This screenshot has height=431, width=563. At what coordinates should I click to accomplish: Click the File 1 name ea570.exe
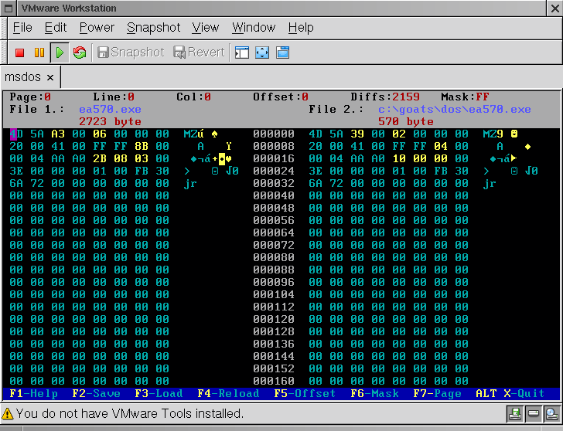pos(111,110)
